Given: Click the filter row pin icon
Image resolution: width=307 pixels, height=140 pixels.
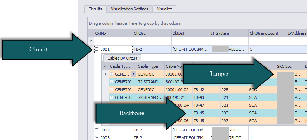Looking at the screenshot, I should coord(91,41).
